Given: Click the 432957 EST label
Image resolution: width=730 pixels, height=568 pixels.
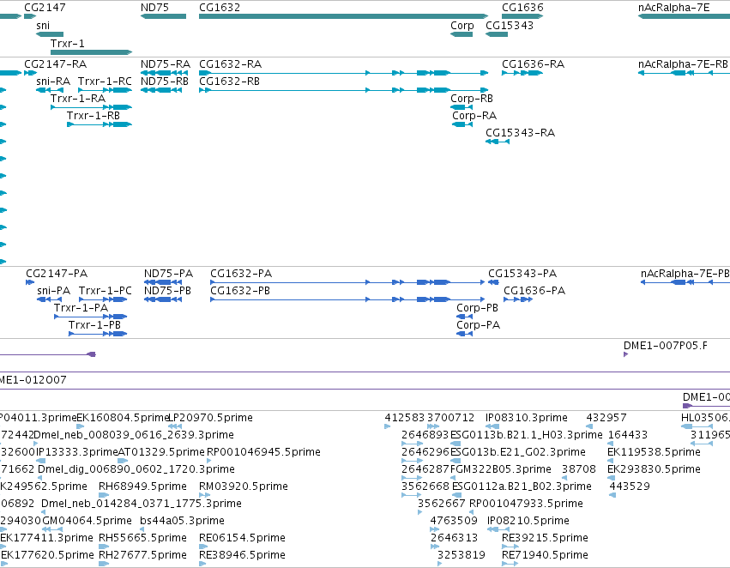Looking at the screenshot, I should 606,418.
